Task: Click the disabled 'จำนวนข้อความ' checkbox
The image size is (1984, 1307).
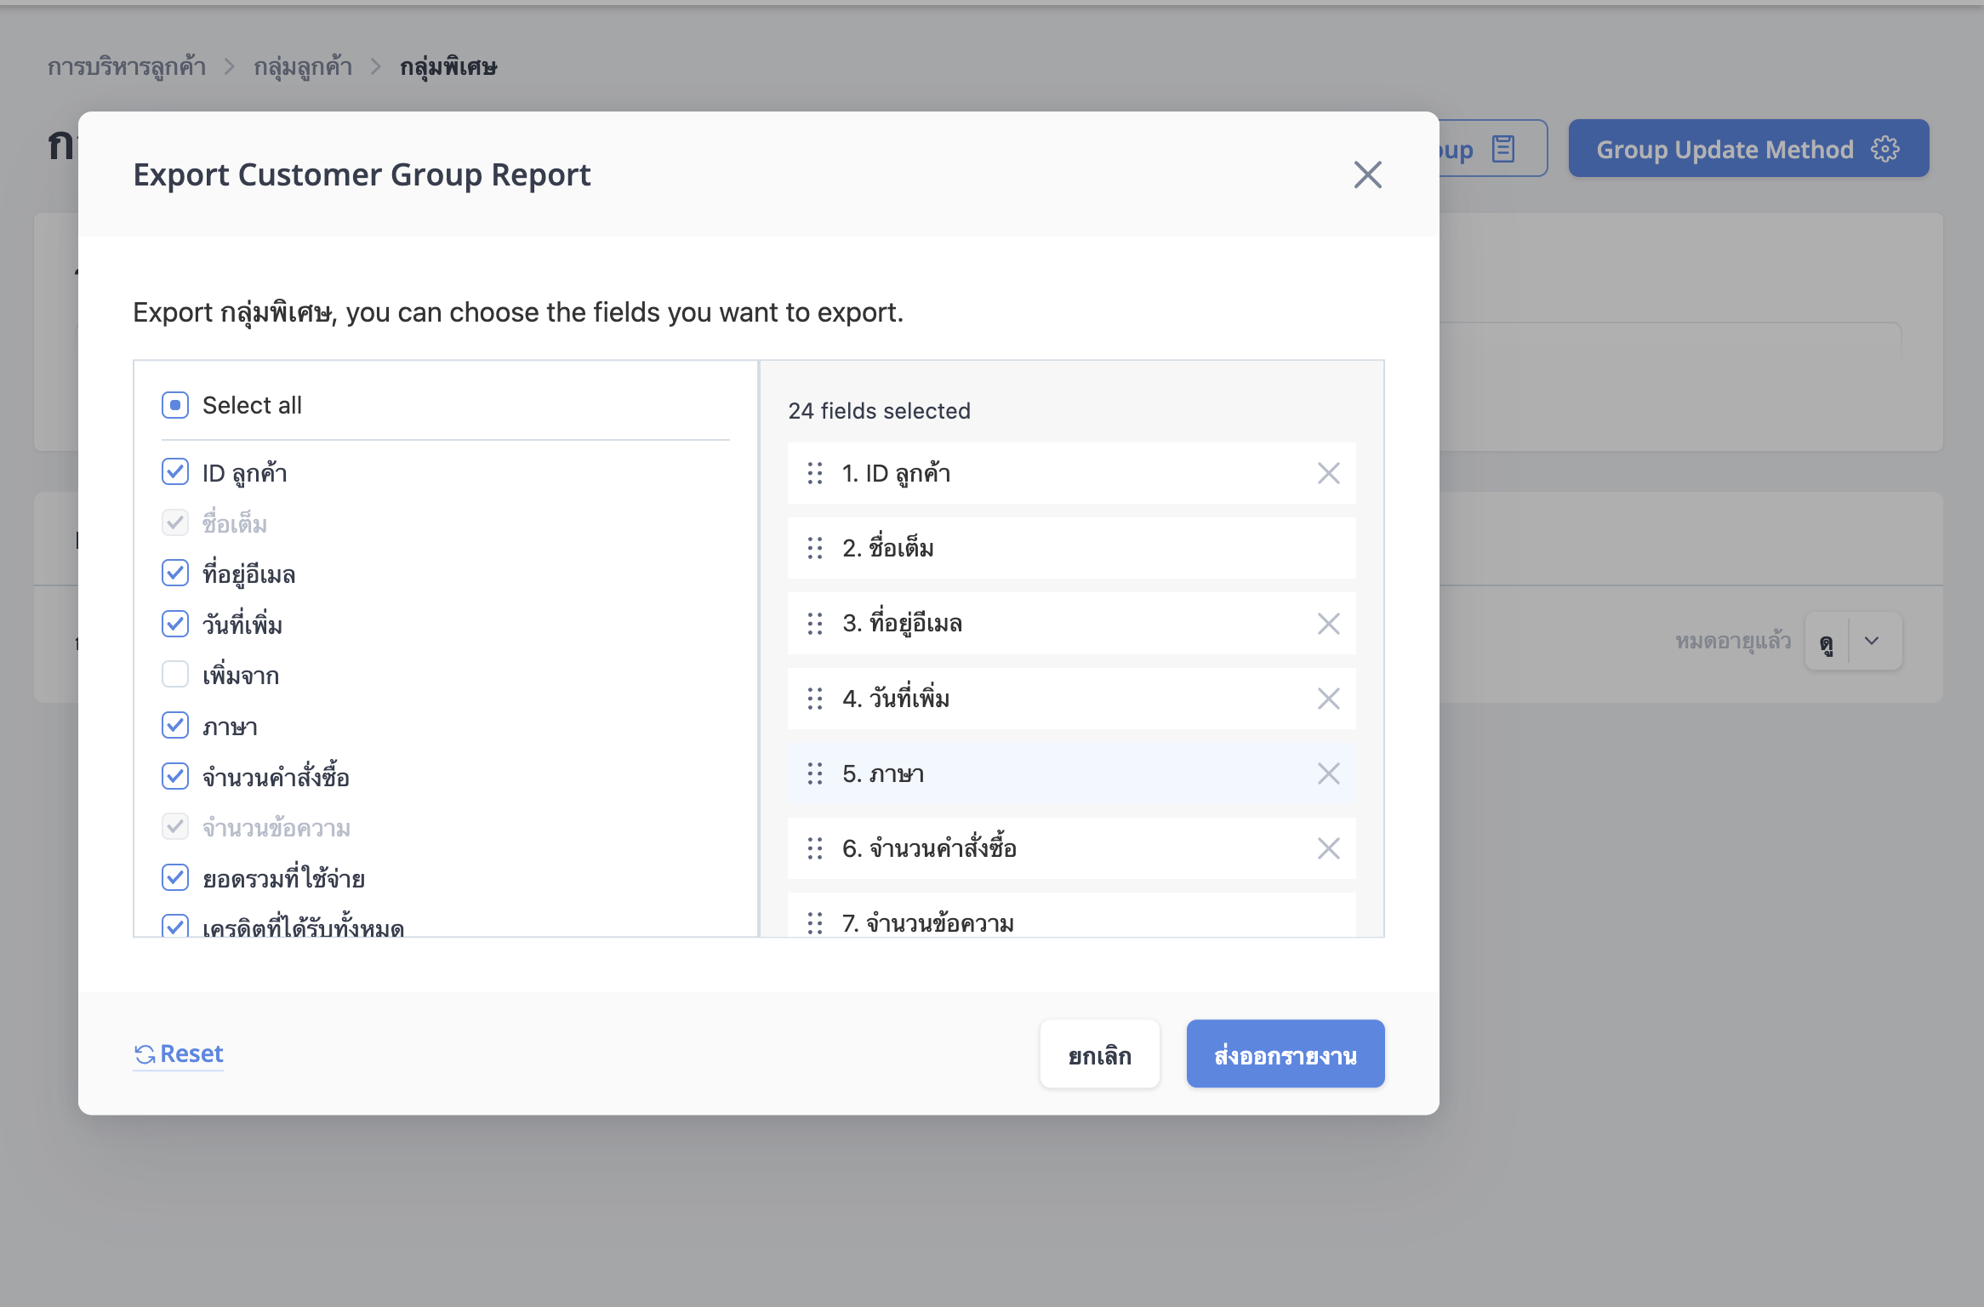Action: tap(175, 826)
